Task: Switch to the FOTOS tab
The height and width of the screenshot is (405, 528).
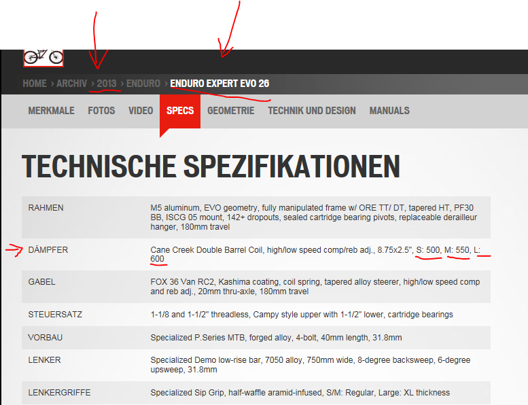Action: point(101,111)
